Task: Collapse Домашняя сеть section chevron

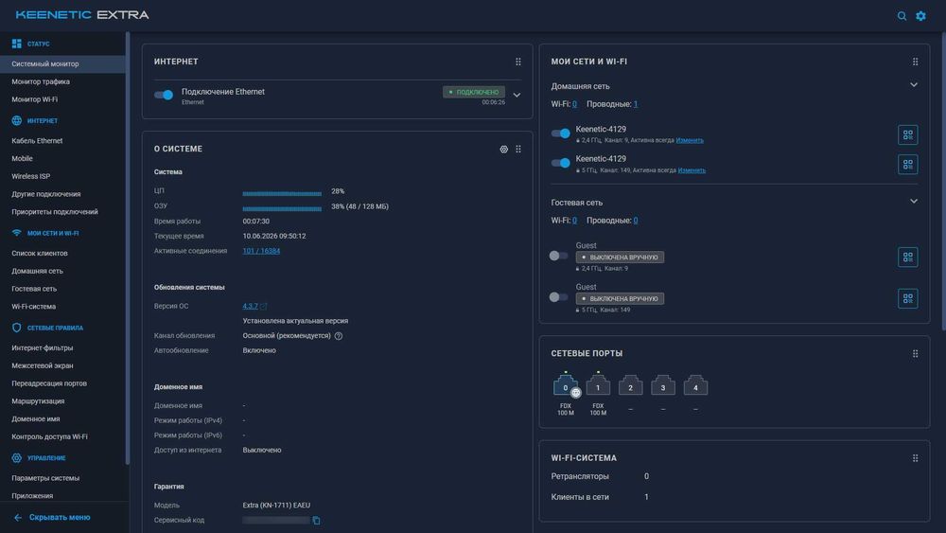Action: point(914,85)
